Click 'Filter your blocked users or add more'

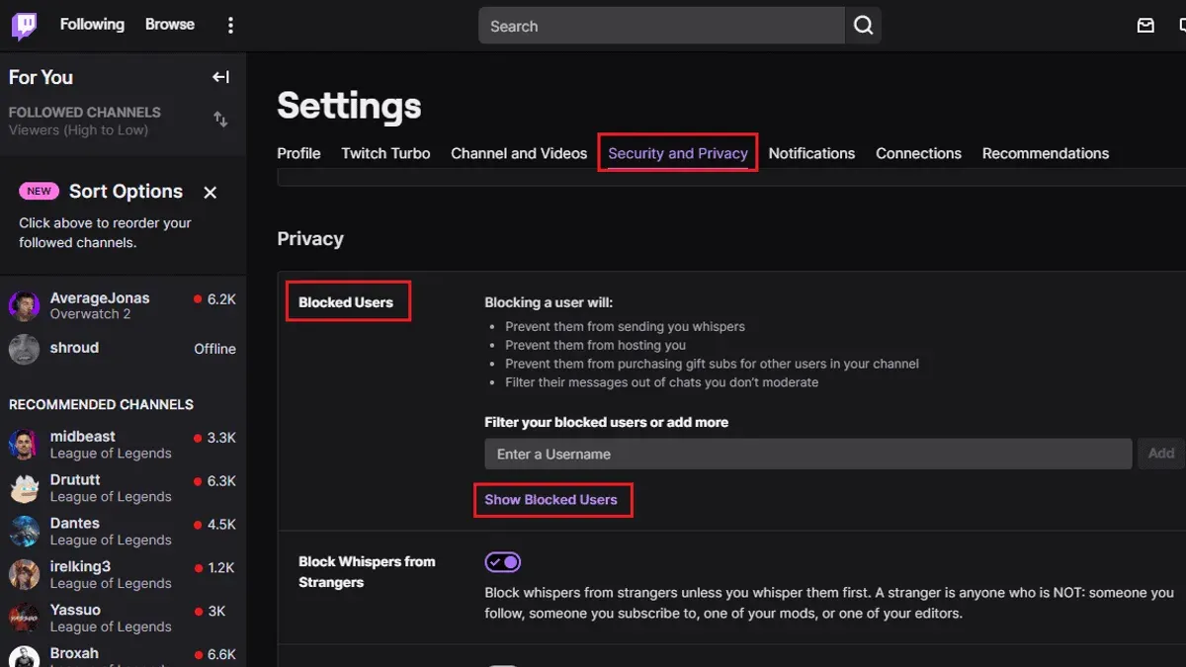point(606,422)
